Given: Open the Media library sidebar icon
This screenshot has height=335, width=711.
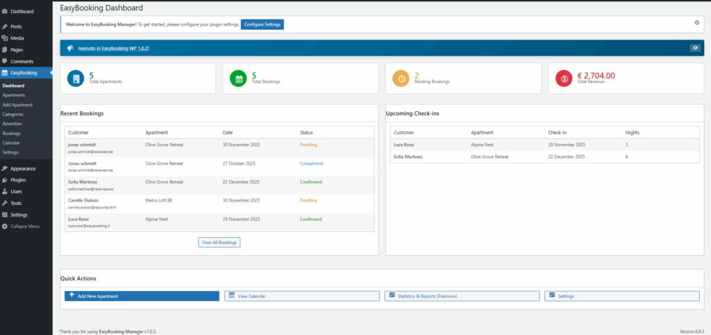Looking at the screenshot, I should [6, 38].
